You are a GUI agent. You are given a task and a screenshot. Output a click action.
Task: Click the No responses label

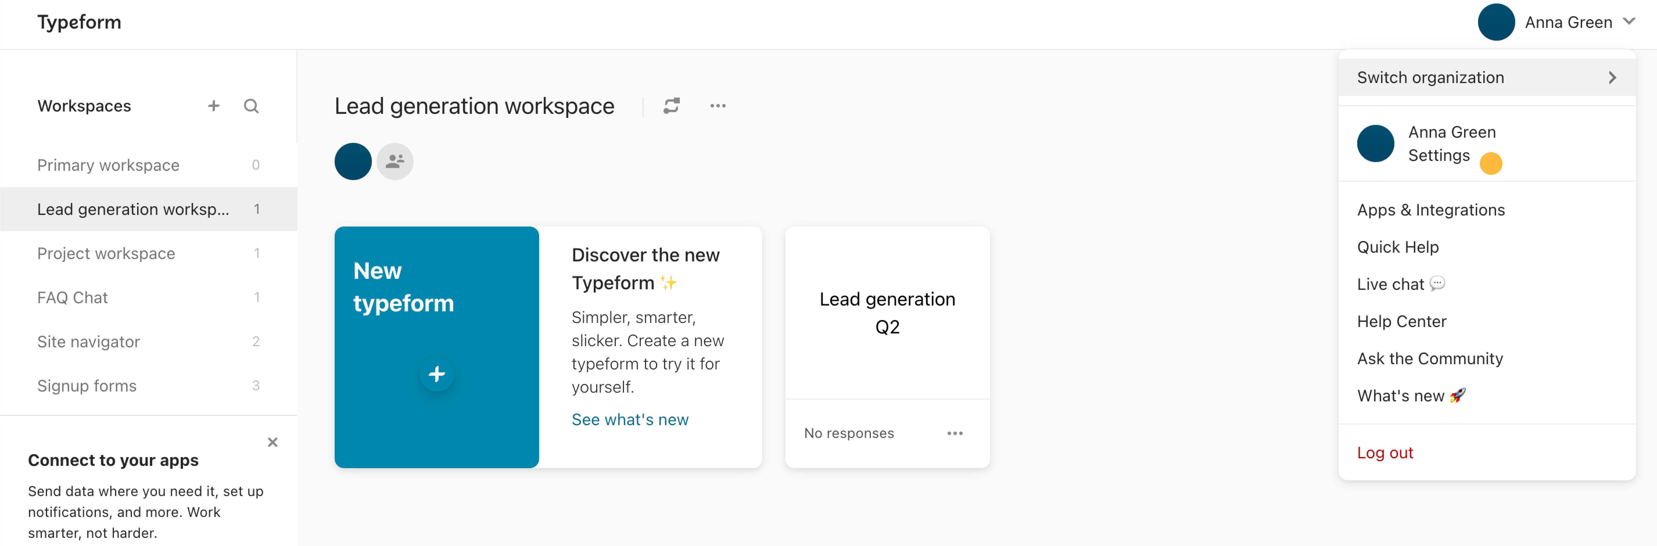(x=849, y=433)
